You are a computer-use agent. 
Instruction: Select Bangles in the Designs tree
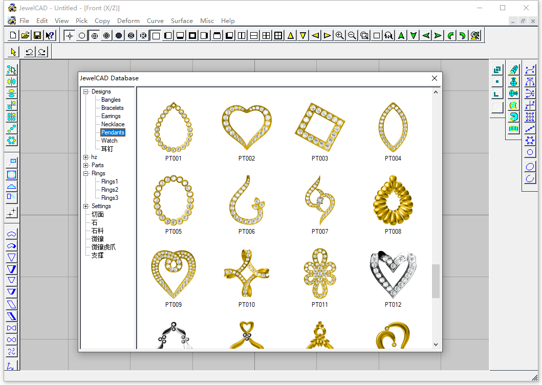pyautogui.click(x=111, y=100)
